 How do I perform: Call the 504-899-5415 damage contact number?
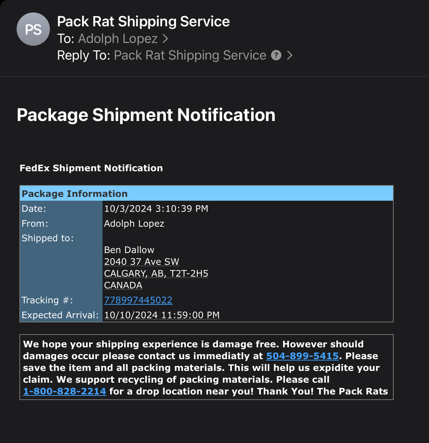302,356
